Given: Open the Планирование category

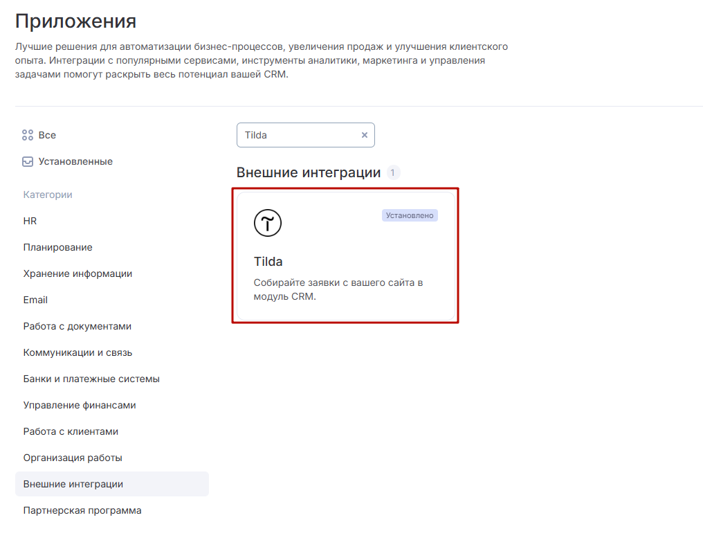Looking at the screenshot, I should 57,247.
